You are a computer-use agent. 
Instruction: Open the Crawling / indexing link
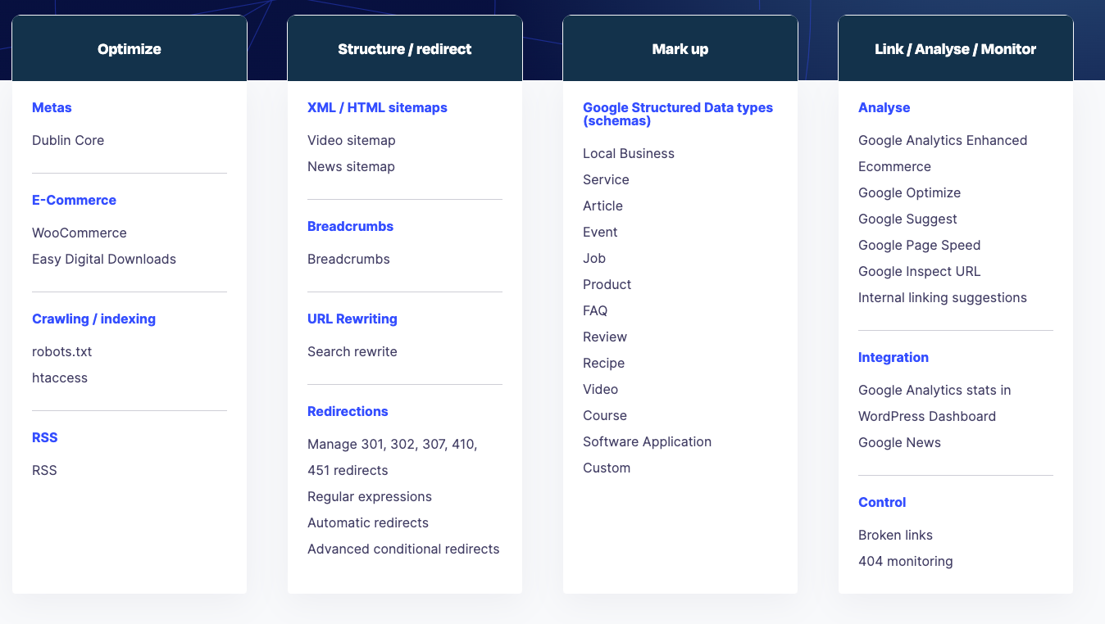[93, 319]
